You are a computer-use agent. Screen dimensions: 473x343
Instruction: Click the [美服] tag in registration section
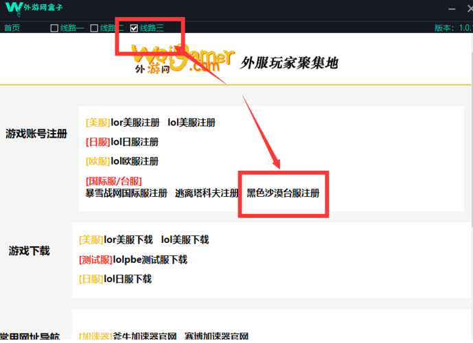98,123
